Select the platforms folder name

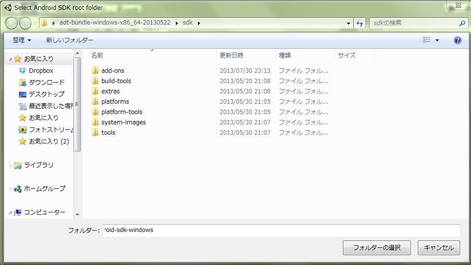click(x=115, y=102)
